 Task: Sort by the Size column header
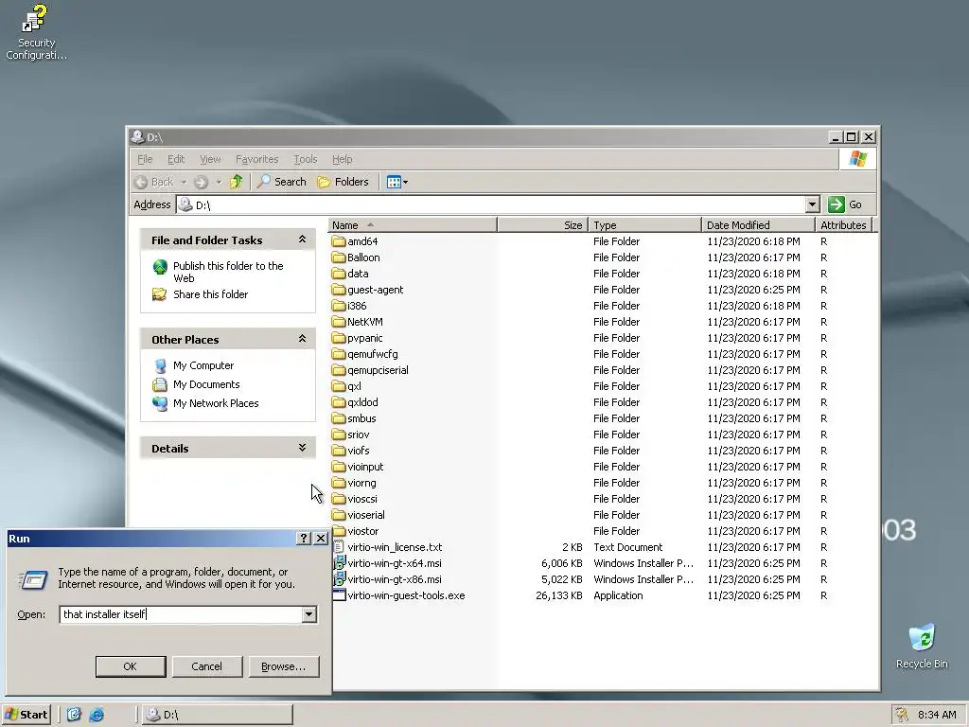click(x=542, y=225)
